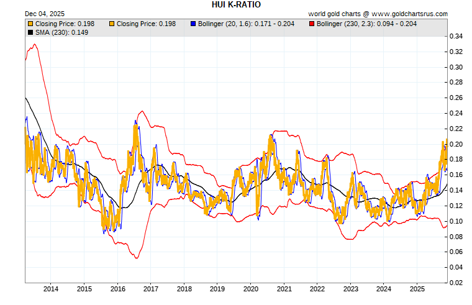The width and height of the screenshot is (472, 305).
Task: Click the 2019 x-axis label
Action: tap(217, 289)
